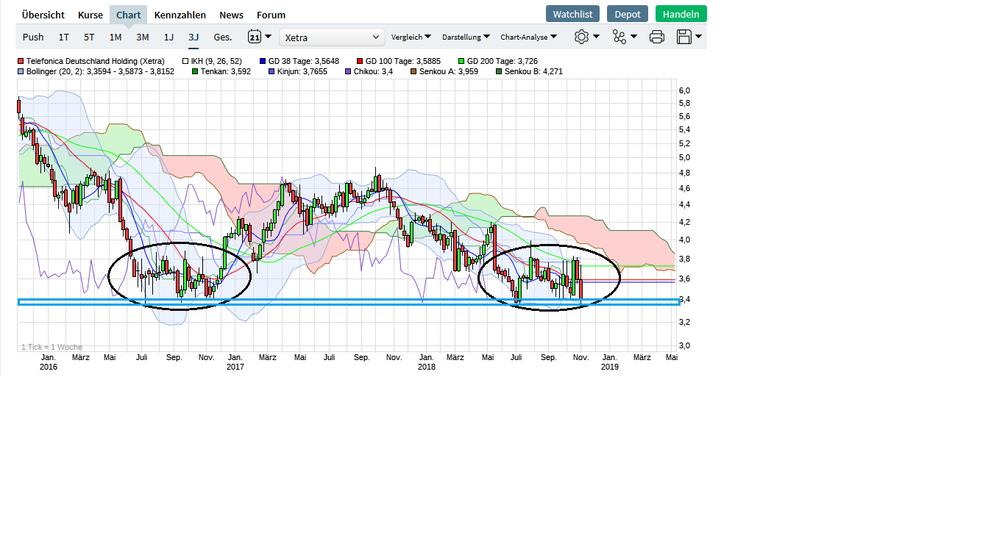Click the green Handeln button
The image size is (1005, 535).
[x=681, y=13]
